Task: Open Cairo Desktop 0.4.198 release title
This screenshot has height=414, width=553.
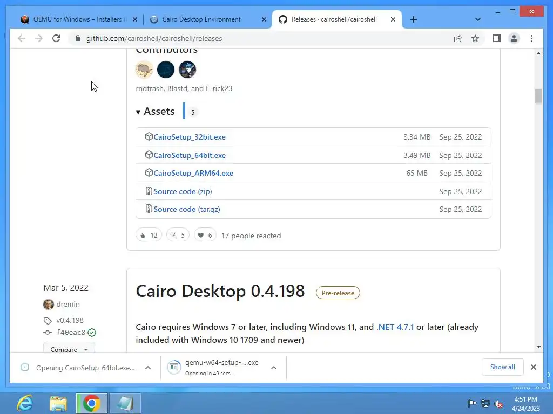Action: 220,292
